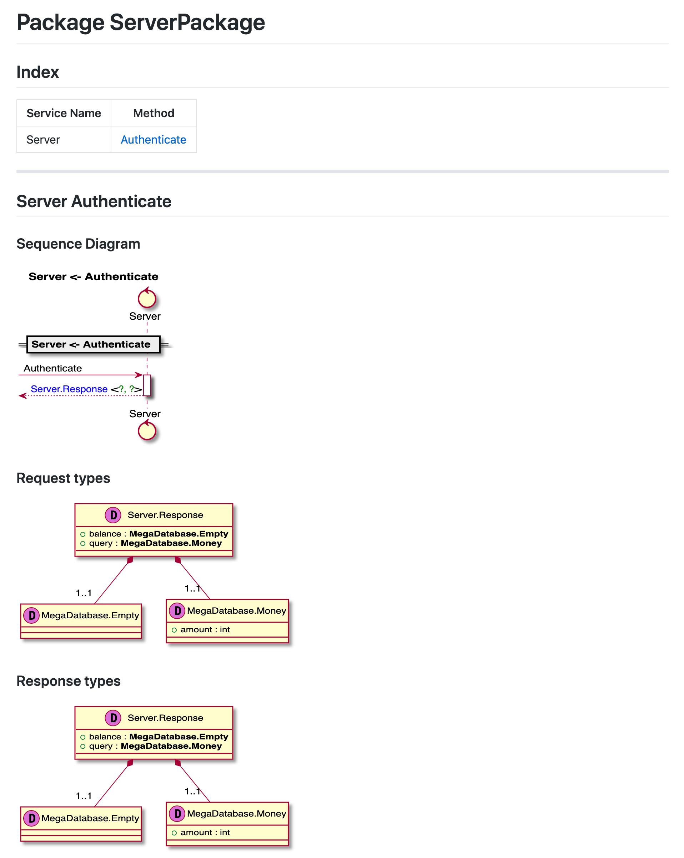Image resolution: width=684 pixels, height=858 pixels.
Task: Click 'Server.Response' class title under Request types
Action: (x=165, y=515)
